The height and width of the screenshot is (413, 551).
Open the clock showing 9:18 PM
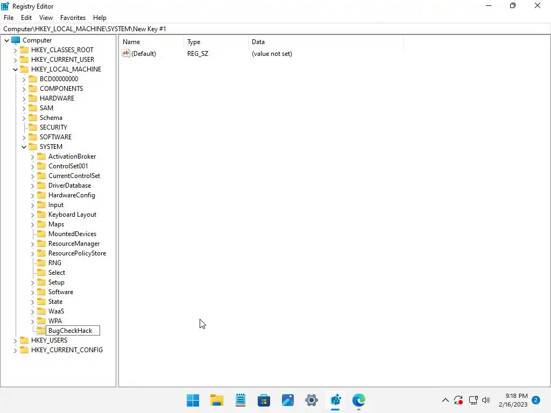(x=513, y=400)
